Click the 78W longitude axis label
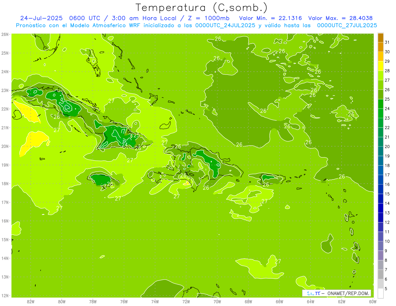Screen dimensions: 396x306 93,301
